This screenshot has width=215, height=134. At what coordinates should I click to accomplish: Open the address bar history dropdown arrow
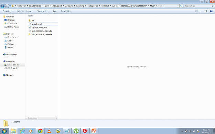178,6
